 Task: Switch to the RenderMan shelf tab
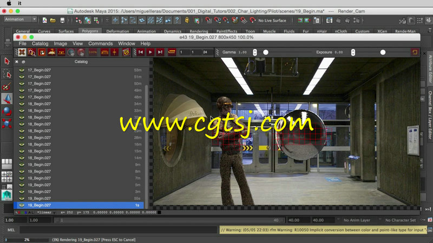point(405,31)
